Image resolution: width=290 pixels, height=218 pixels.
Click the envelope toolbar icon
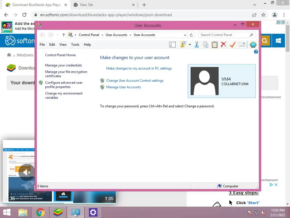click(x=242, y=45)
